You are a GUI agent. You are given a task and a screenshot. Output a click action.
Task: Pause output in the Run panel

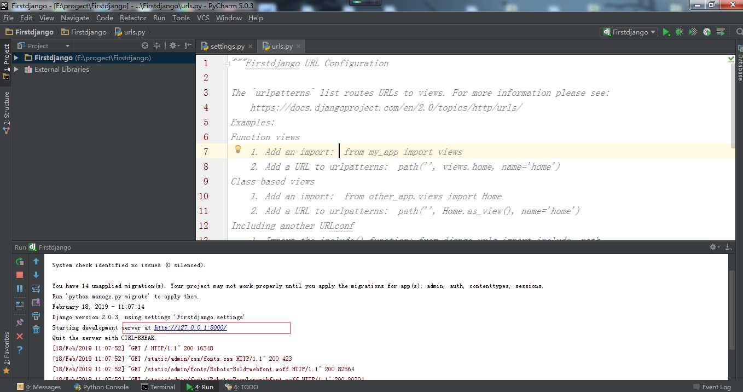click(x=20, y=289)
